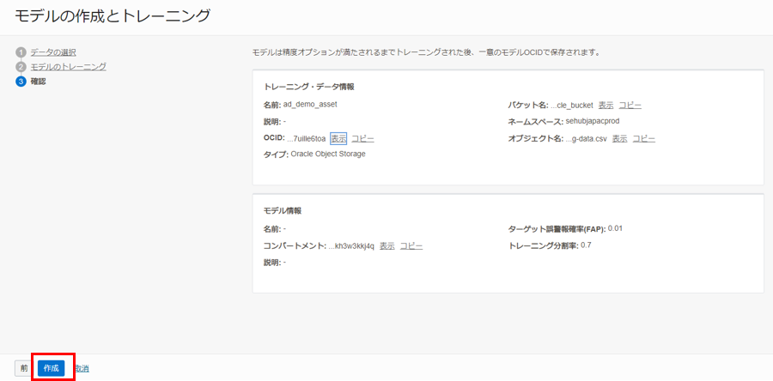
Task: Click the ad_demo_asset name value
Action: pos(310,105)
